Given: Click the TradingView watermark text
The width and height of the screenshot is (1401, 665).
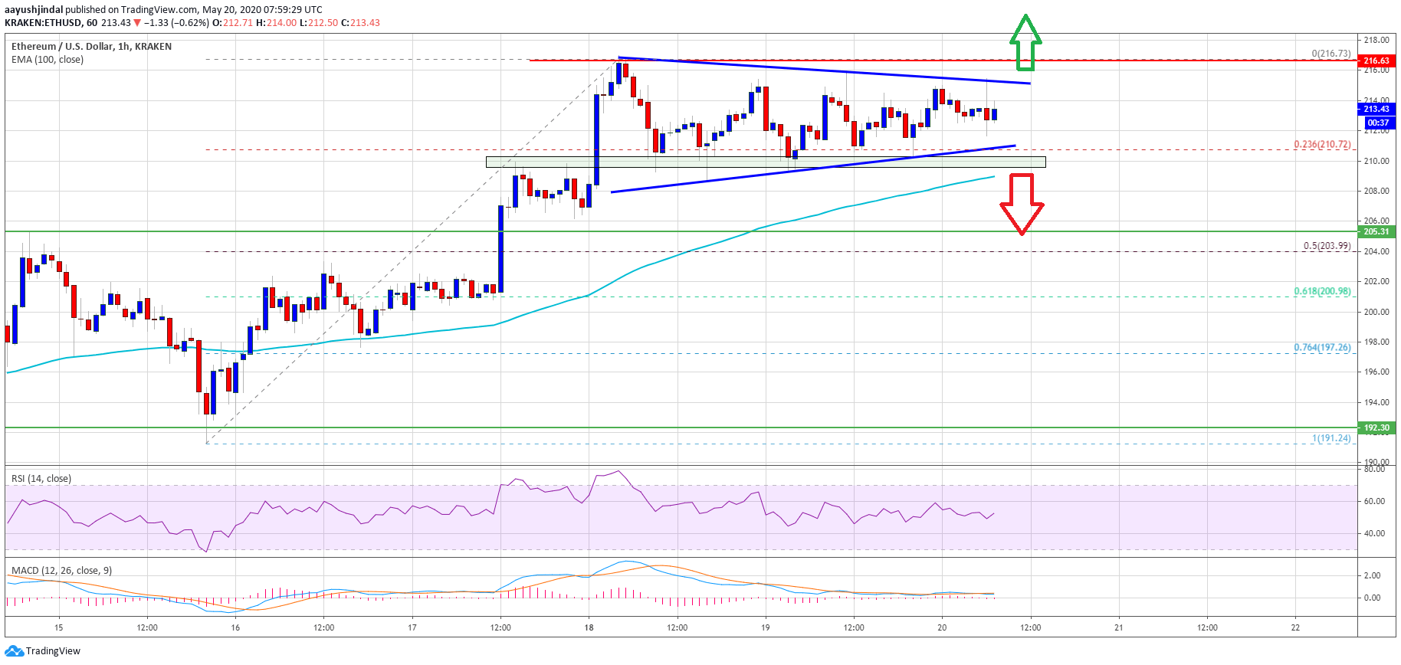Looking at the screenshot, I should (x=53, y=651).
